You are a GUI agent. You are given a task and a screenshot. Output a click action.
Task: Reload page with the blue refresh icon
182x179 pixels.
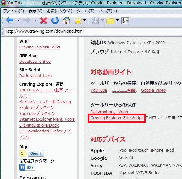click(x=55, y=21)
